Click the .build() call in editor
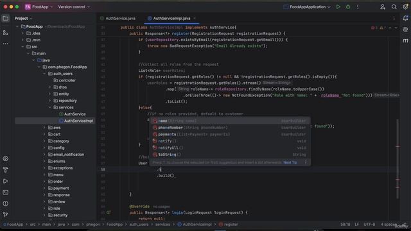The image size is (411, 231). 166,176
